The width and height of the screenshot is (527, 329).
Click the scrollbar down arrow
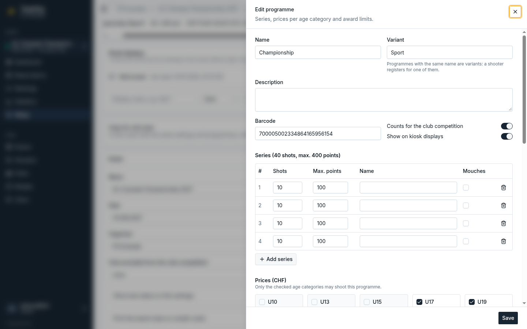coord(524,303)
